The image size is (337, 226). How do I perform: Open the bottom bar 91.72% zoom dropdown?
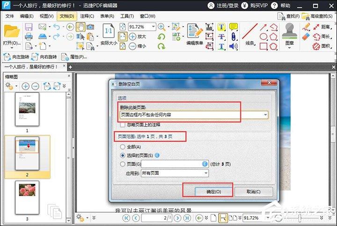(x=268, y=218)
